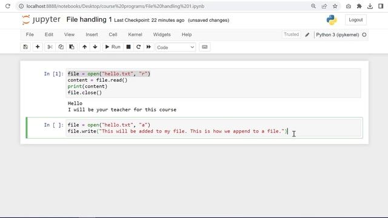Rename notebook title File handling 1
Image resolution: width=388 pixels, height=218 pixels.
pyautogui.click(x=89, y=19)
